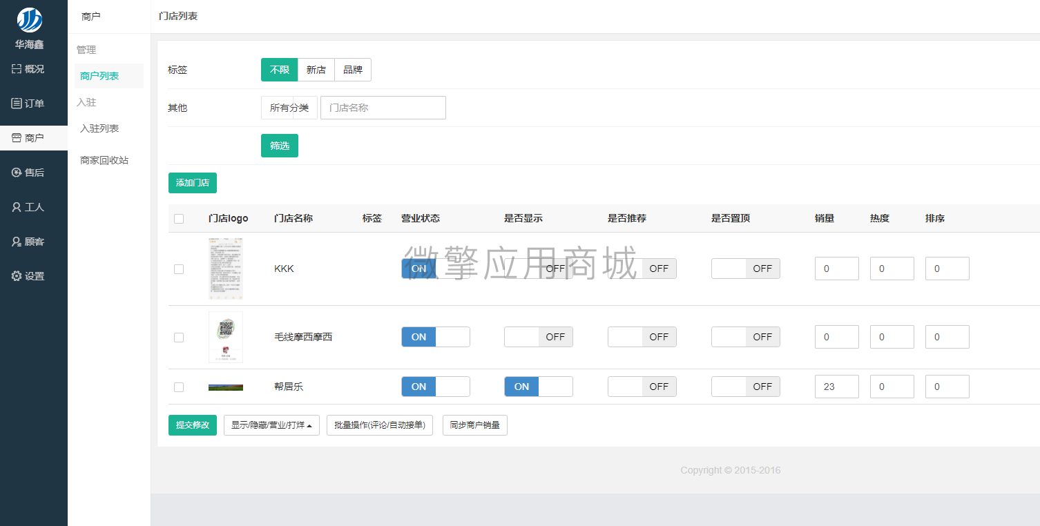Check the 帮居乐 row checkbox
This screenshot has width=1040, height=526.
[179, 387]
